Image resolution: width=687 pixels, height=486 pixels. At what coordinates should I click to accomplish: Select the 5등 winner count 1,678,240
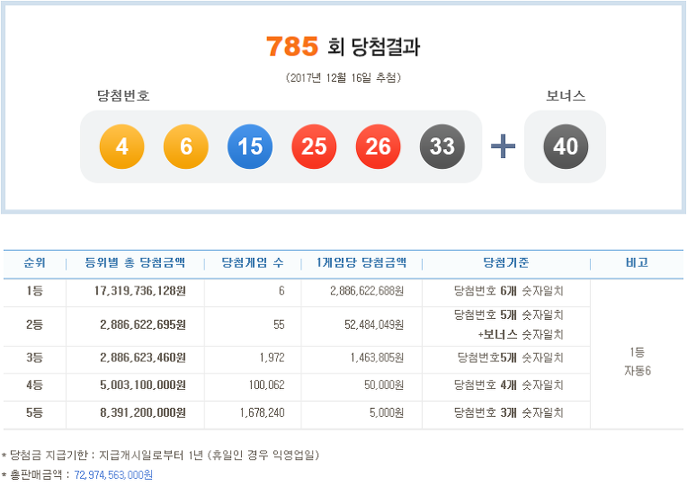pos(263,413)
